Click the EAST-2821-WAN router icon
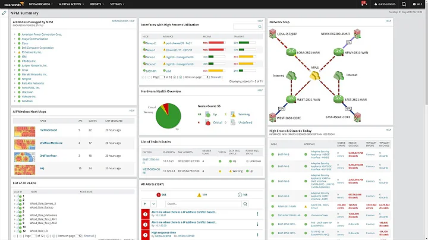The width and height of the screenshot is (428, 240). click(338, 99)
